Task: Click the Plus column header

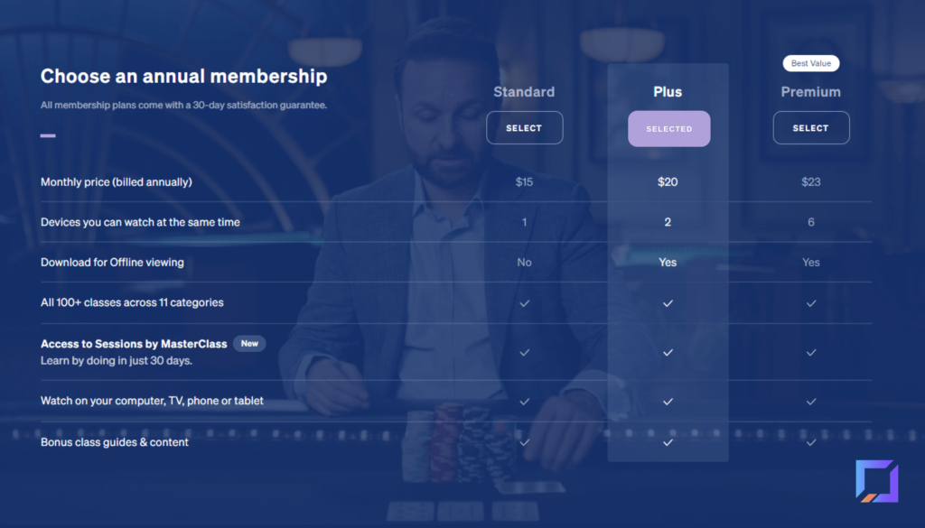Action: click(668, 91)
